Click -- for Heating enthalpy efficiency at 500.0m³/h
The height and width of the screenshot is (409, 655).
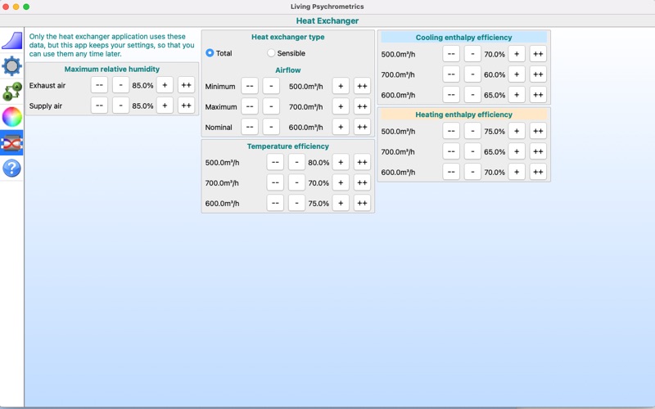coord(451,131)
